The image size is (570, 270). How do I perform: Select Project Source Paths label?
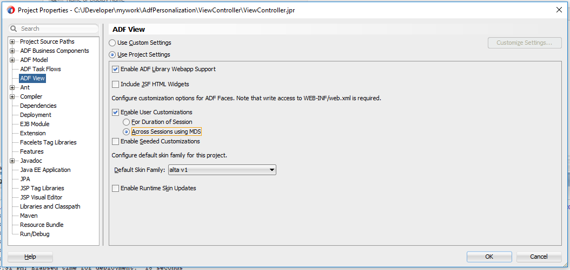[x=47, y=41]
